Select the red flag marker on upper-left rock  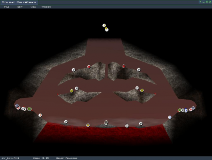[x=89, y=67]
